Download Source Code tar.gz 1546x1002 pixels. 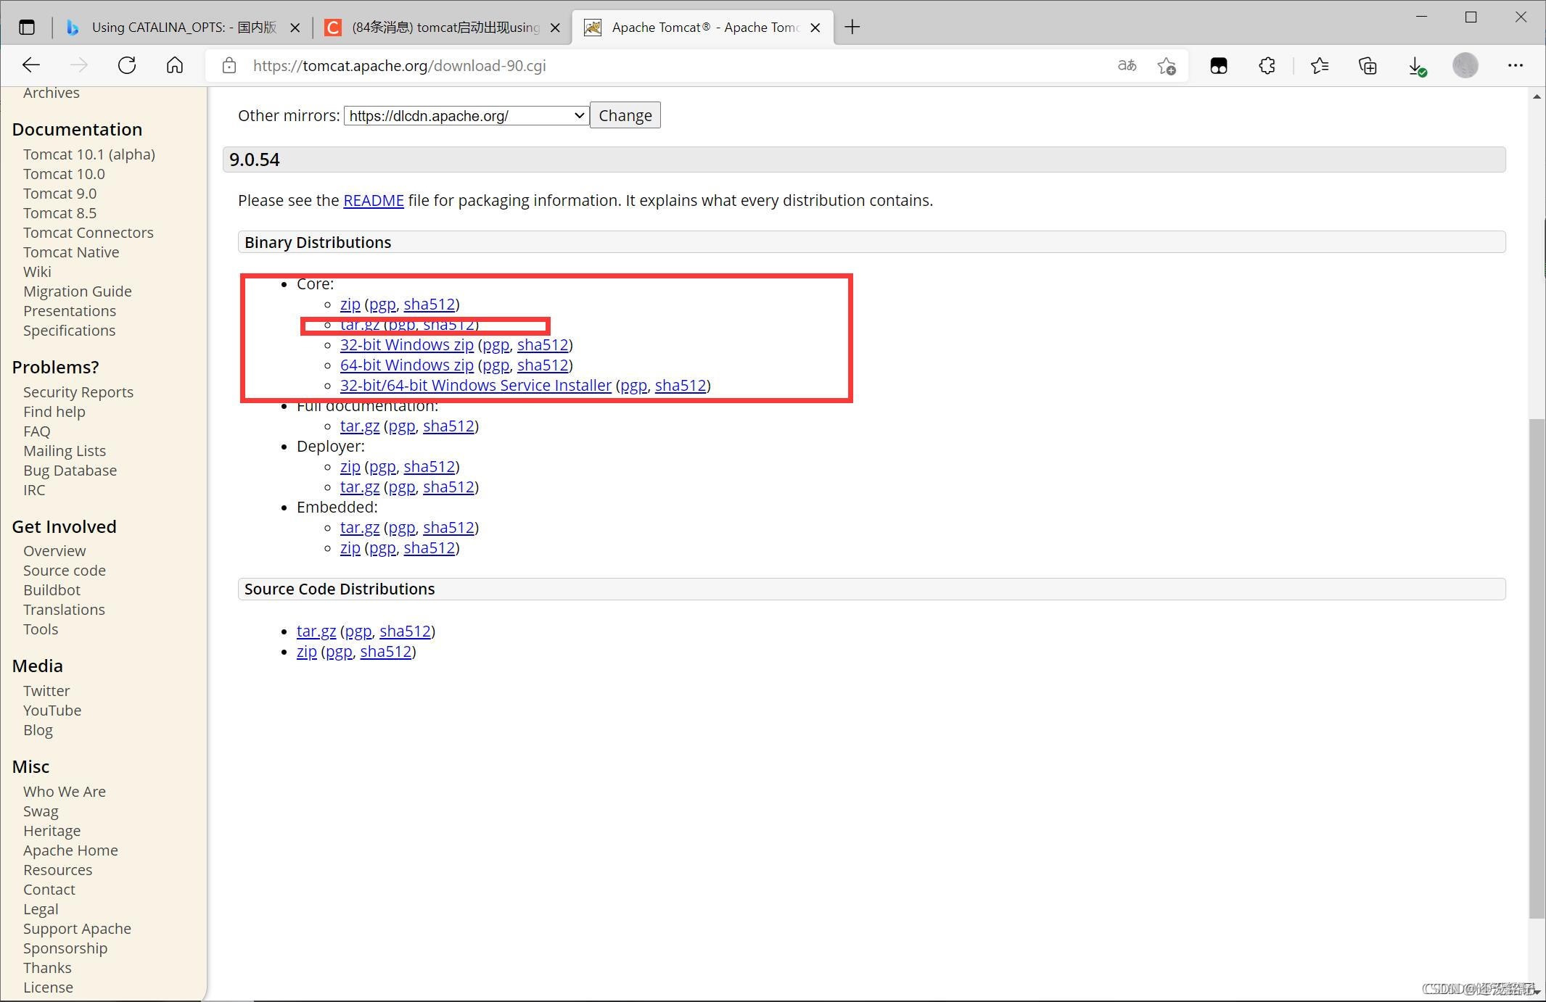(x=316, y=632)
